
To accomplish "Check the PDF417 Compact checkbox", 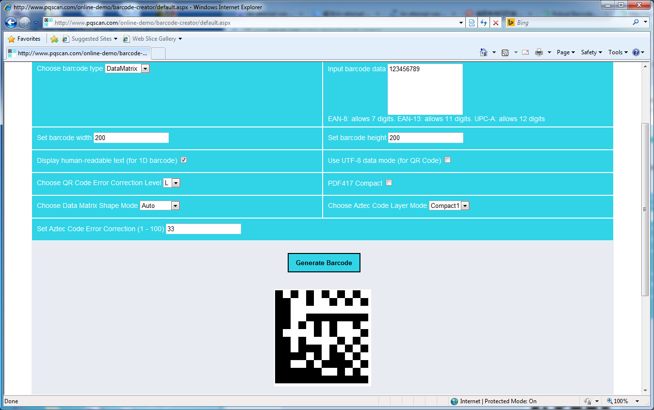I will click(x=389, y=183).
